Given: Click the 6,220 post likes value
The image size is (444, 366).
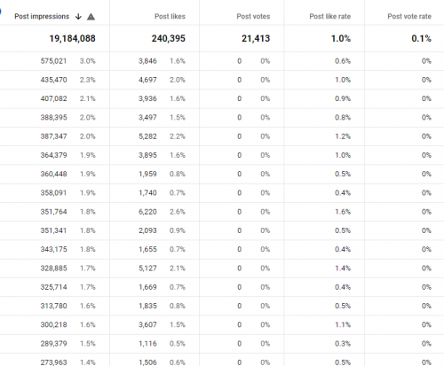Looking at the screenshot, I should pos(147,212).
